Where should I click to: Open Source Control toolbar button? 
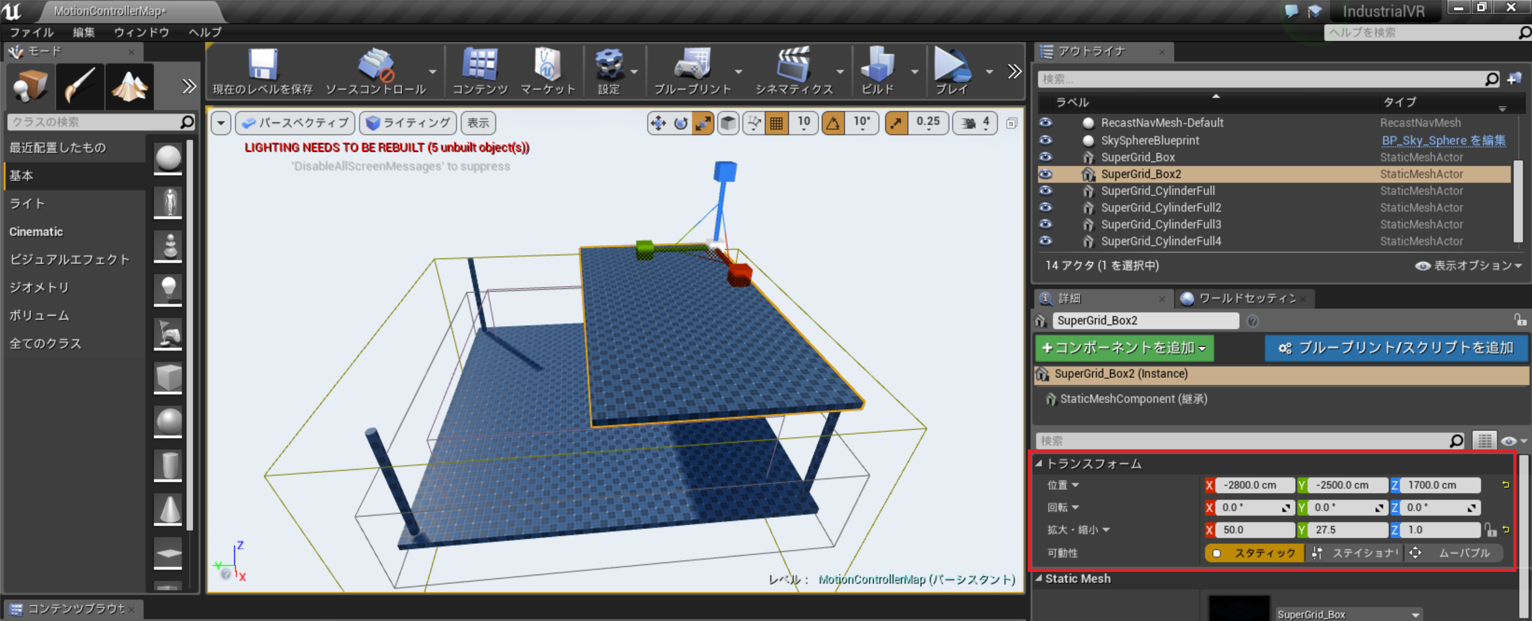[376, 71]
